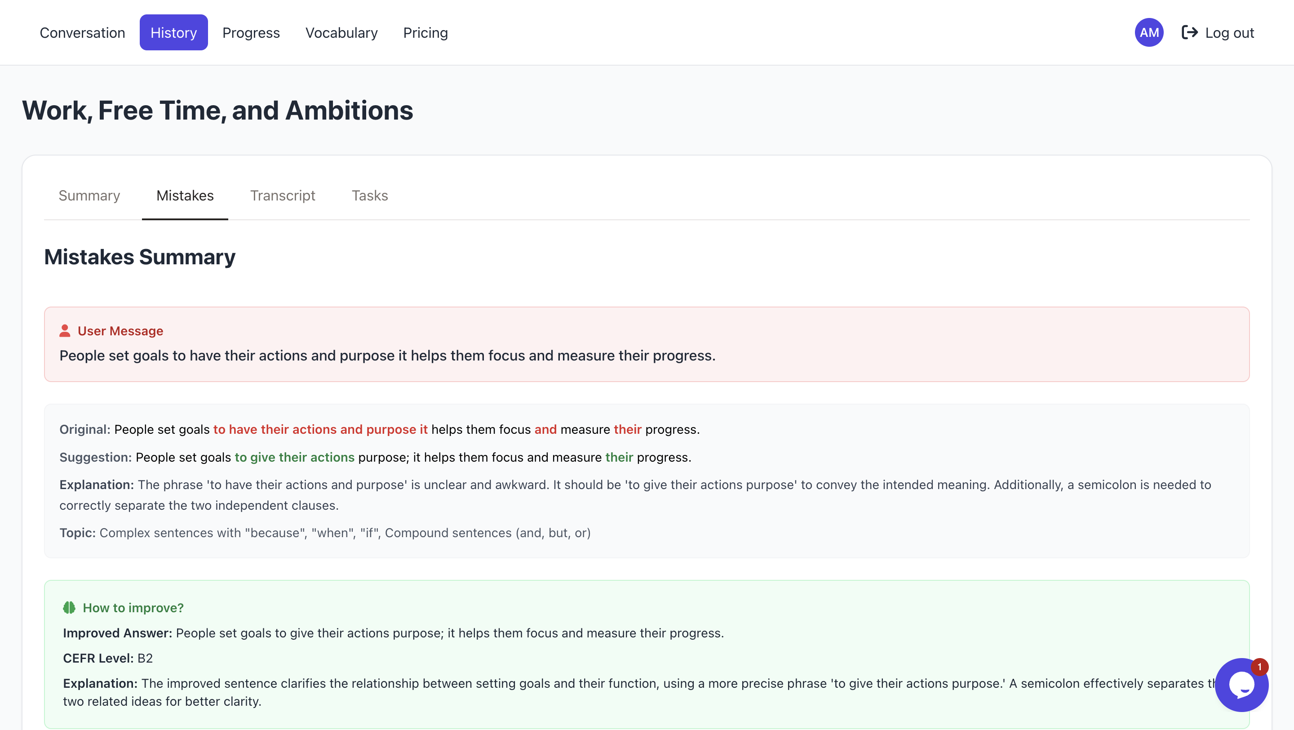Click the Mistakes Summary heading
1294x730 pixels.
[140, 257]
